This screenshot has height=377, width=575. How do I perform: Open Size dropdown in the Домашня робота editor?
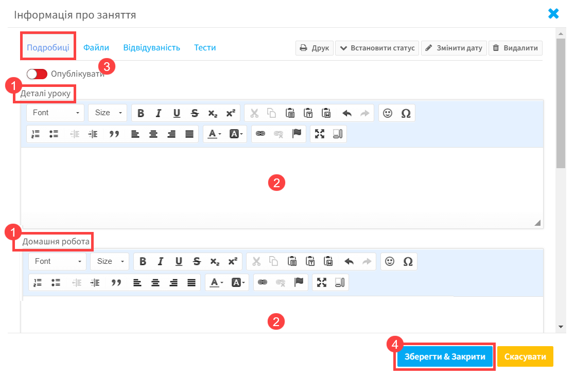(110, 261)
